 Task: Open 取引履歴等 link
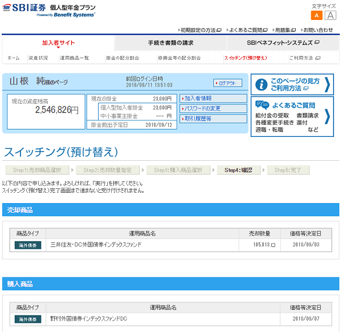pos(213,119)
